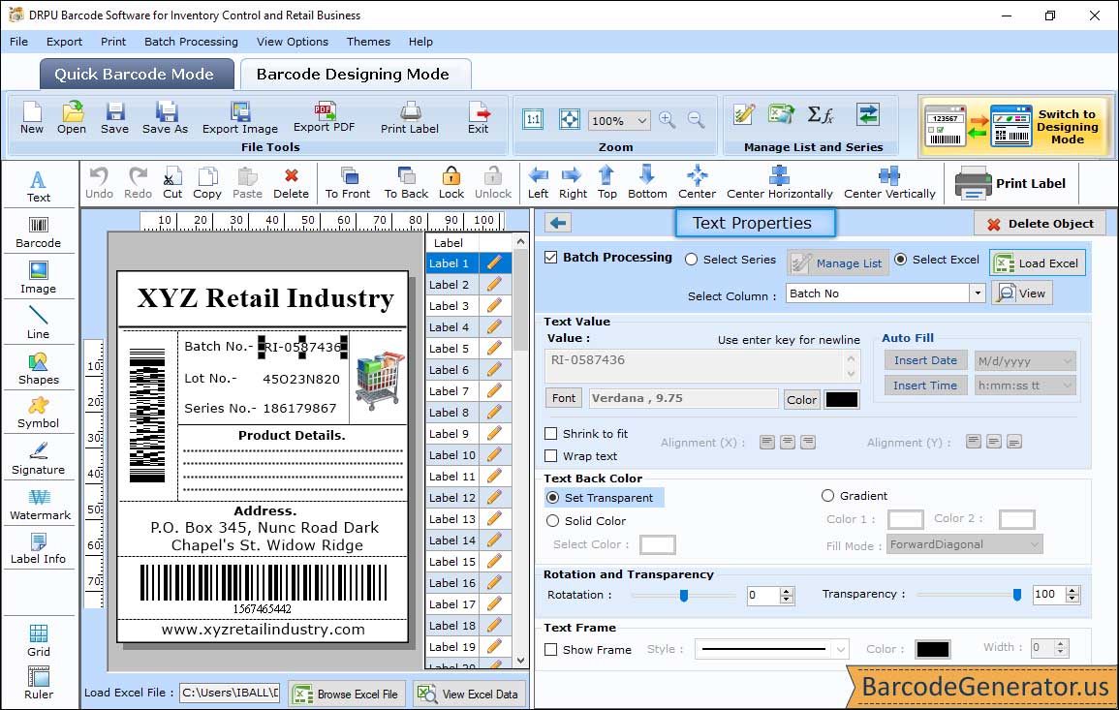Select the Set Transparent back color option
This screenshot has height=710, width=1119.
point(552,497)
